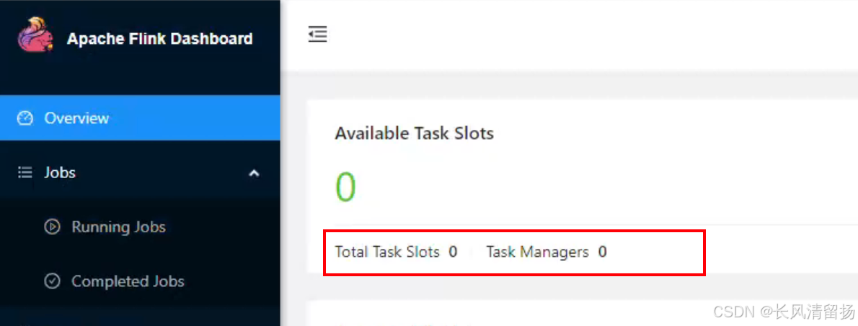Go to Running Jobs

pyautogui.click(x=119, y=226)
